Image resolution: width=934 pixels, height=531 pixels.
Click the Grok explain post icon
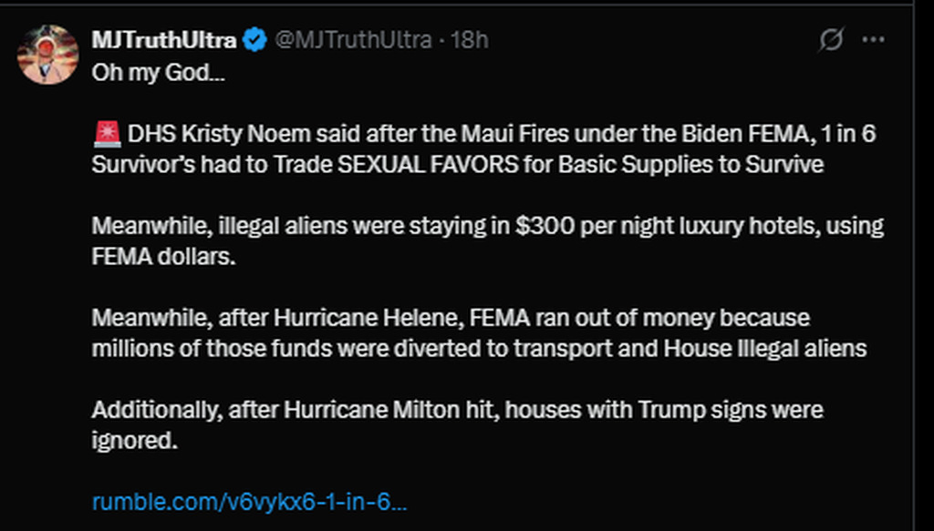point(830,40)
